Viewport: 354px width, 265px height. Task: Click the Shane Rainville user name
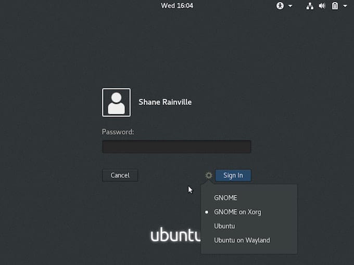coord(165,102)
